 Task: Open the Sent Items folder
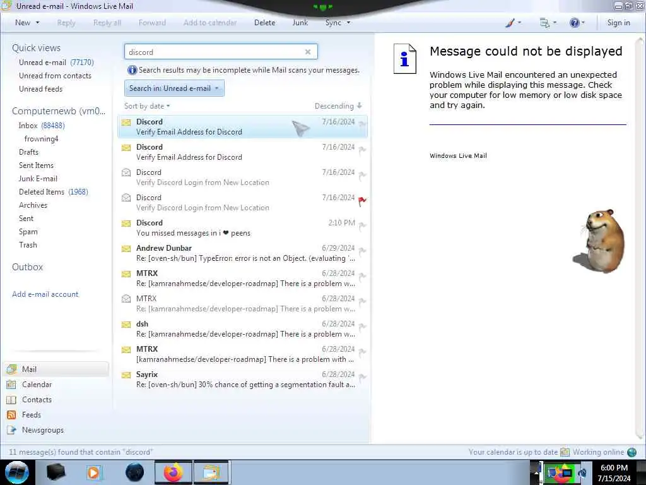[x=36, y=165]
